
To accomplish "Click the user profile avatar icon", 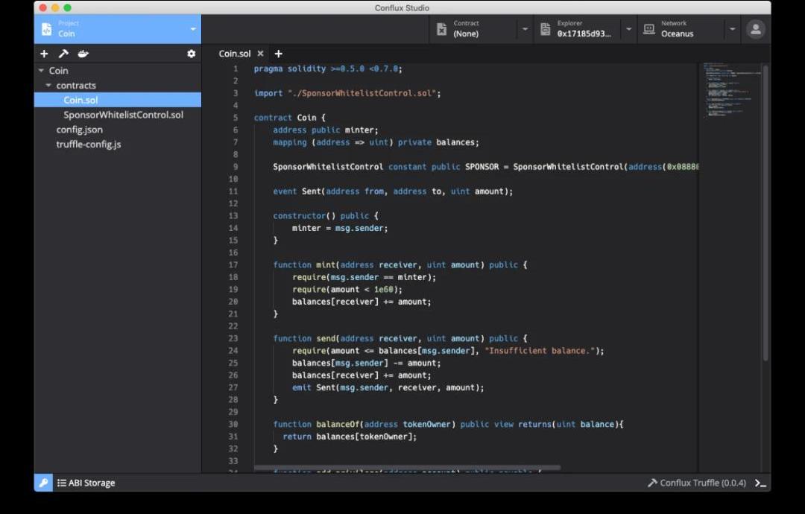I will coord(756,29).
